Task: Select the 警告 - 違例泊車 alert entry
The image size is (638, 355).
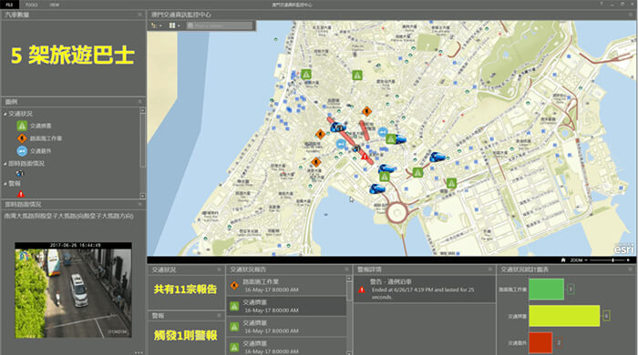Action: pyautogui.click(x=425, y=289)
